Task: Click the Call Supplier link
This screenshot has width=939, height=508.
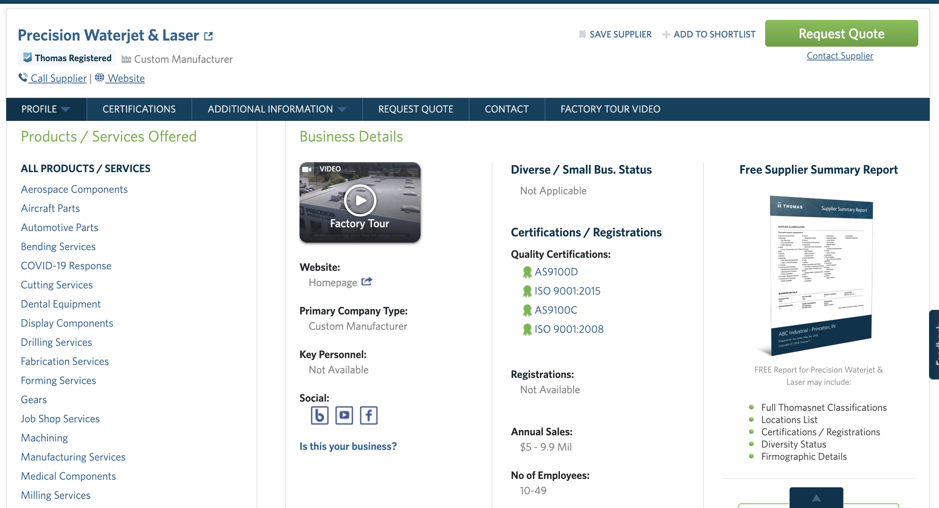Action: [58, 78]
